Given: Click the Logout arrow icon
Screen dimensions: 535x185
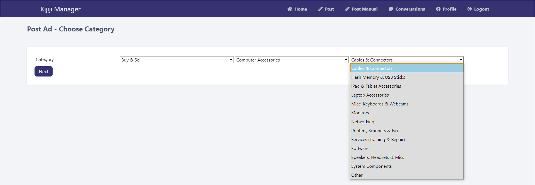Looking at the screenshot, I should 470,9.
